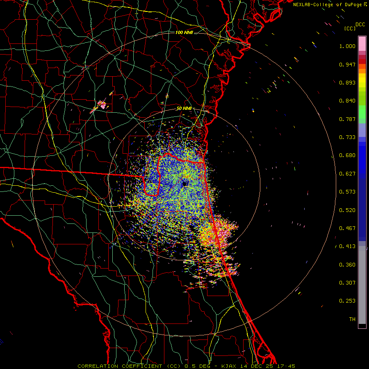Click the 17:45 timestamp in caption
This screenshot has width=369, height=369.
(286, 366)
